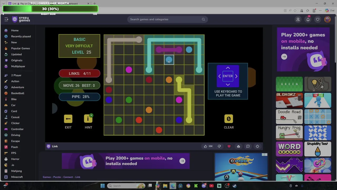Click the yellow CLEAR icon
The image size is (337, 190).
pyautogui.click(x=229, y=119)
